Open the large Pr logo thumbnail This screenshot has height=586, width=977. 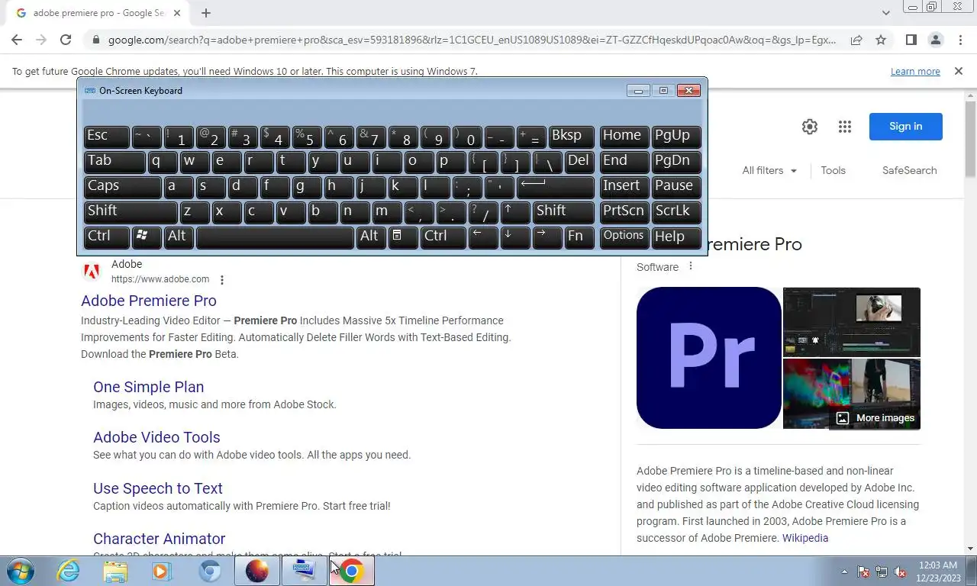(708, 358)
